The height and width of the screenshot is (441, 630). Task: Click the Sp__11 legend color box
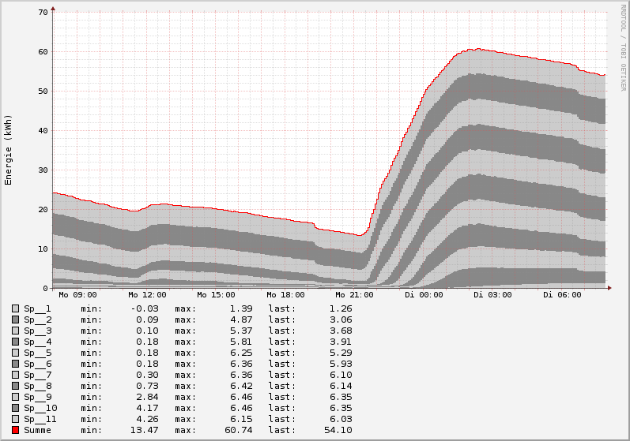pyautogui.click(x=15, y=419)
